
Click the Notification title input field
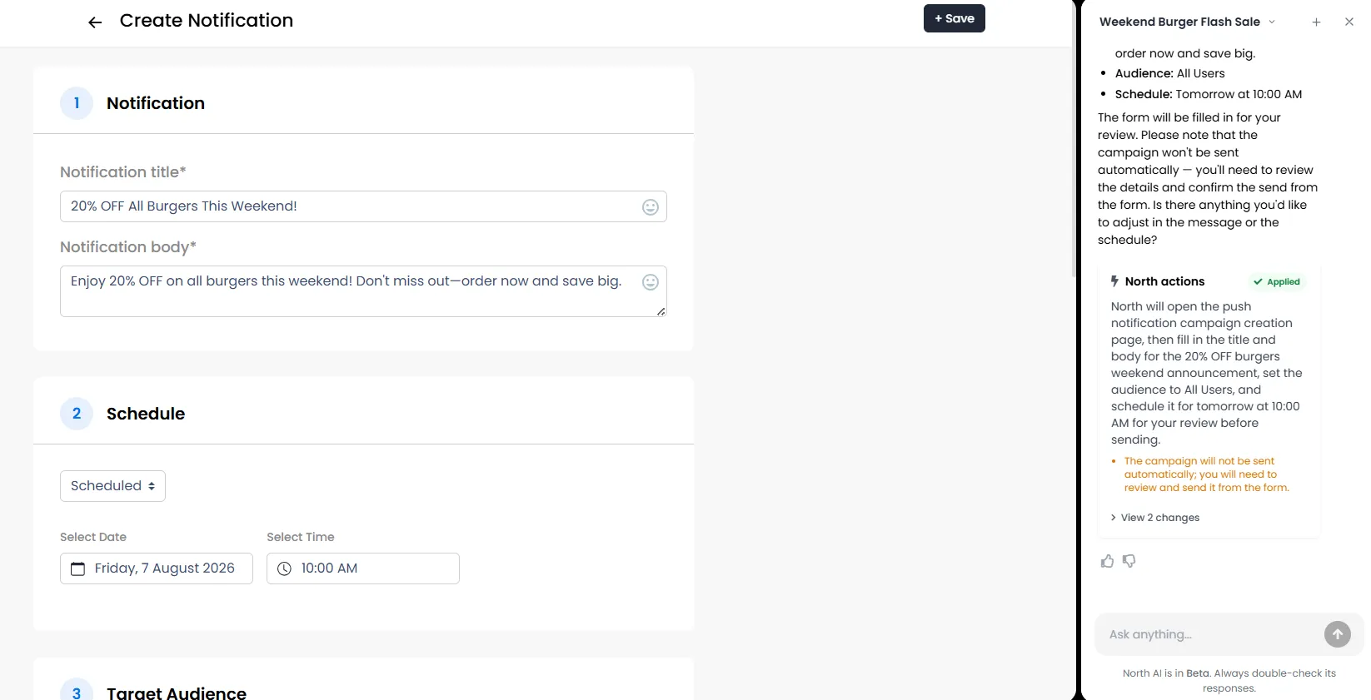(x=363, y=206)
